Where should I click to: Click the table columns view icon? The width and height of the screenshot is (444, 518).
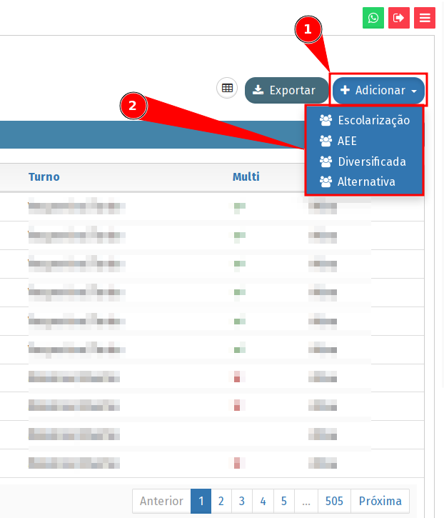point(227,88)
